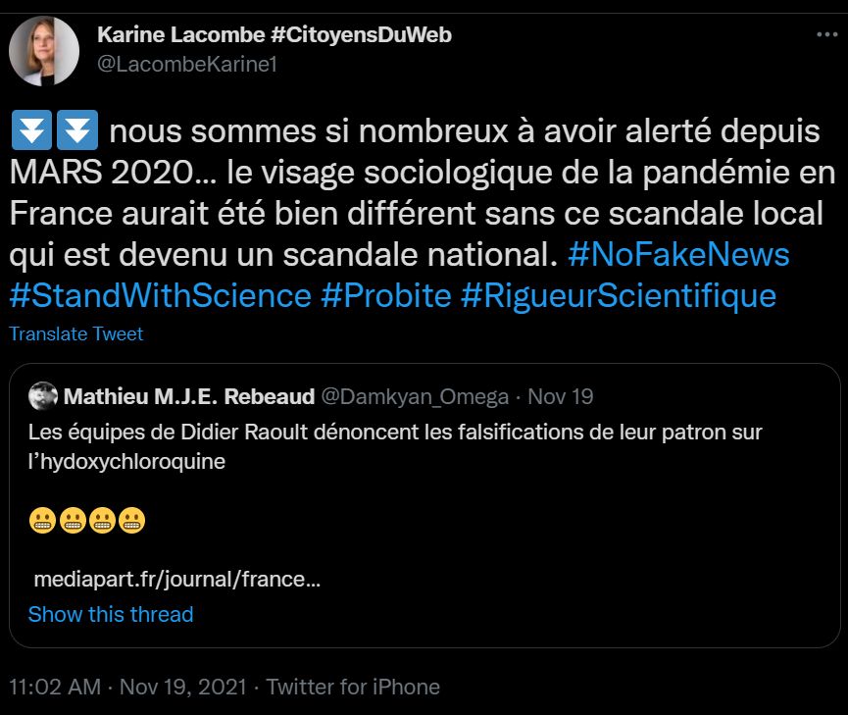Click Mathieu Rebeaud's small avatar

point(43,396)
